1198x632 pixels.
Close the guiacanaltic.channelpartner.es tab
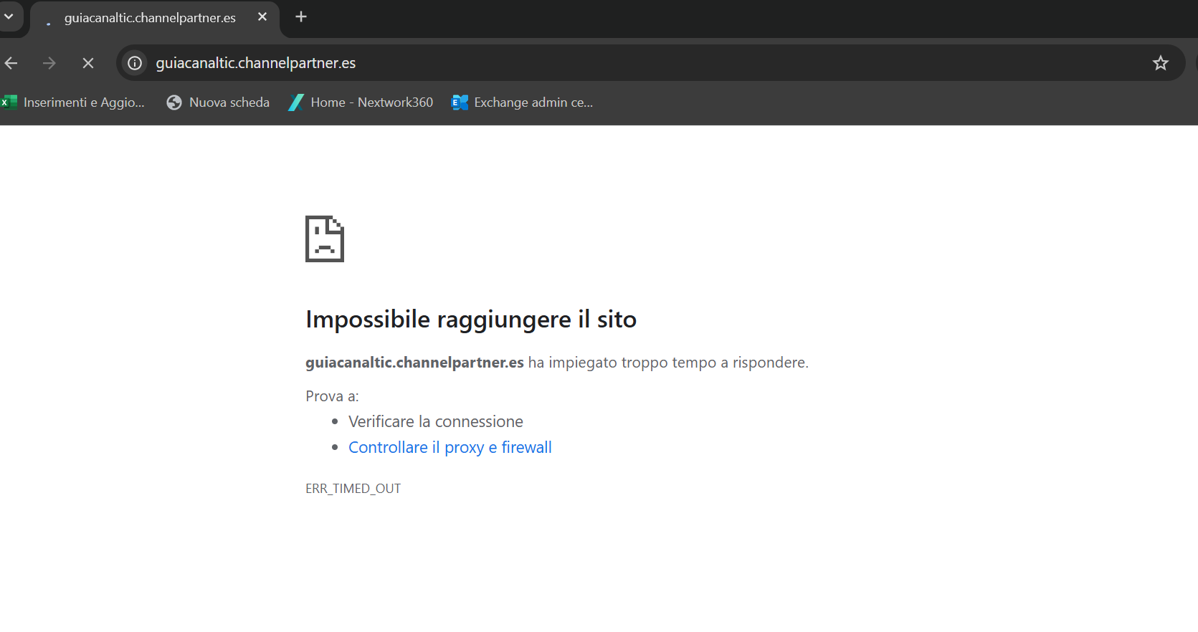(x=262, y=16)
